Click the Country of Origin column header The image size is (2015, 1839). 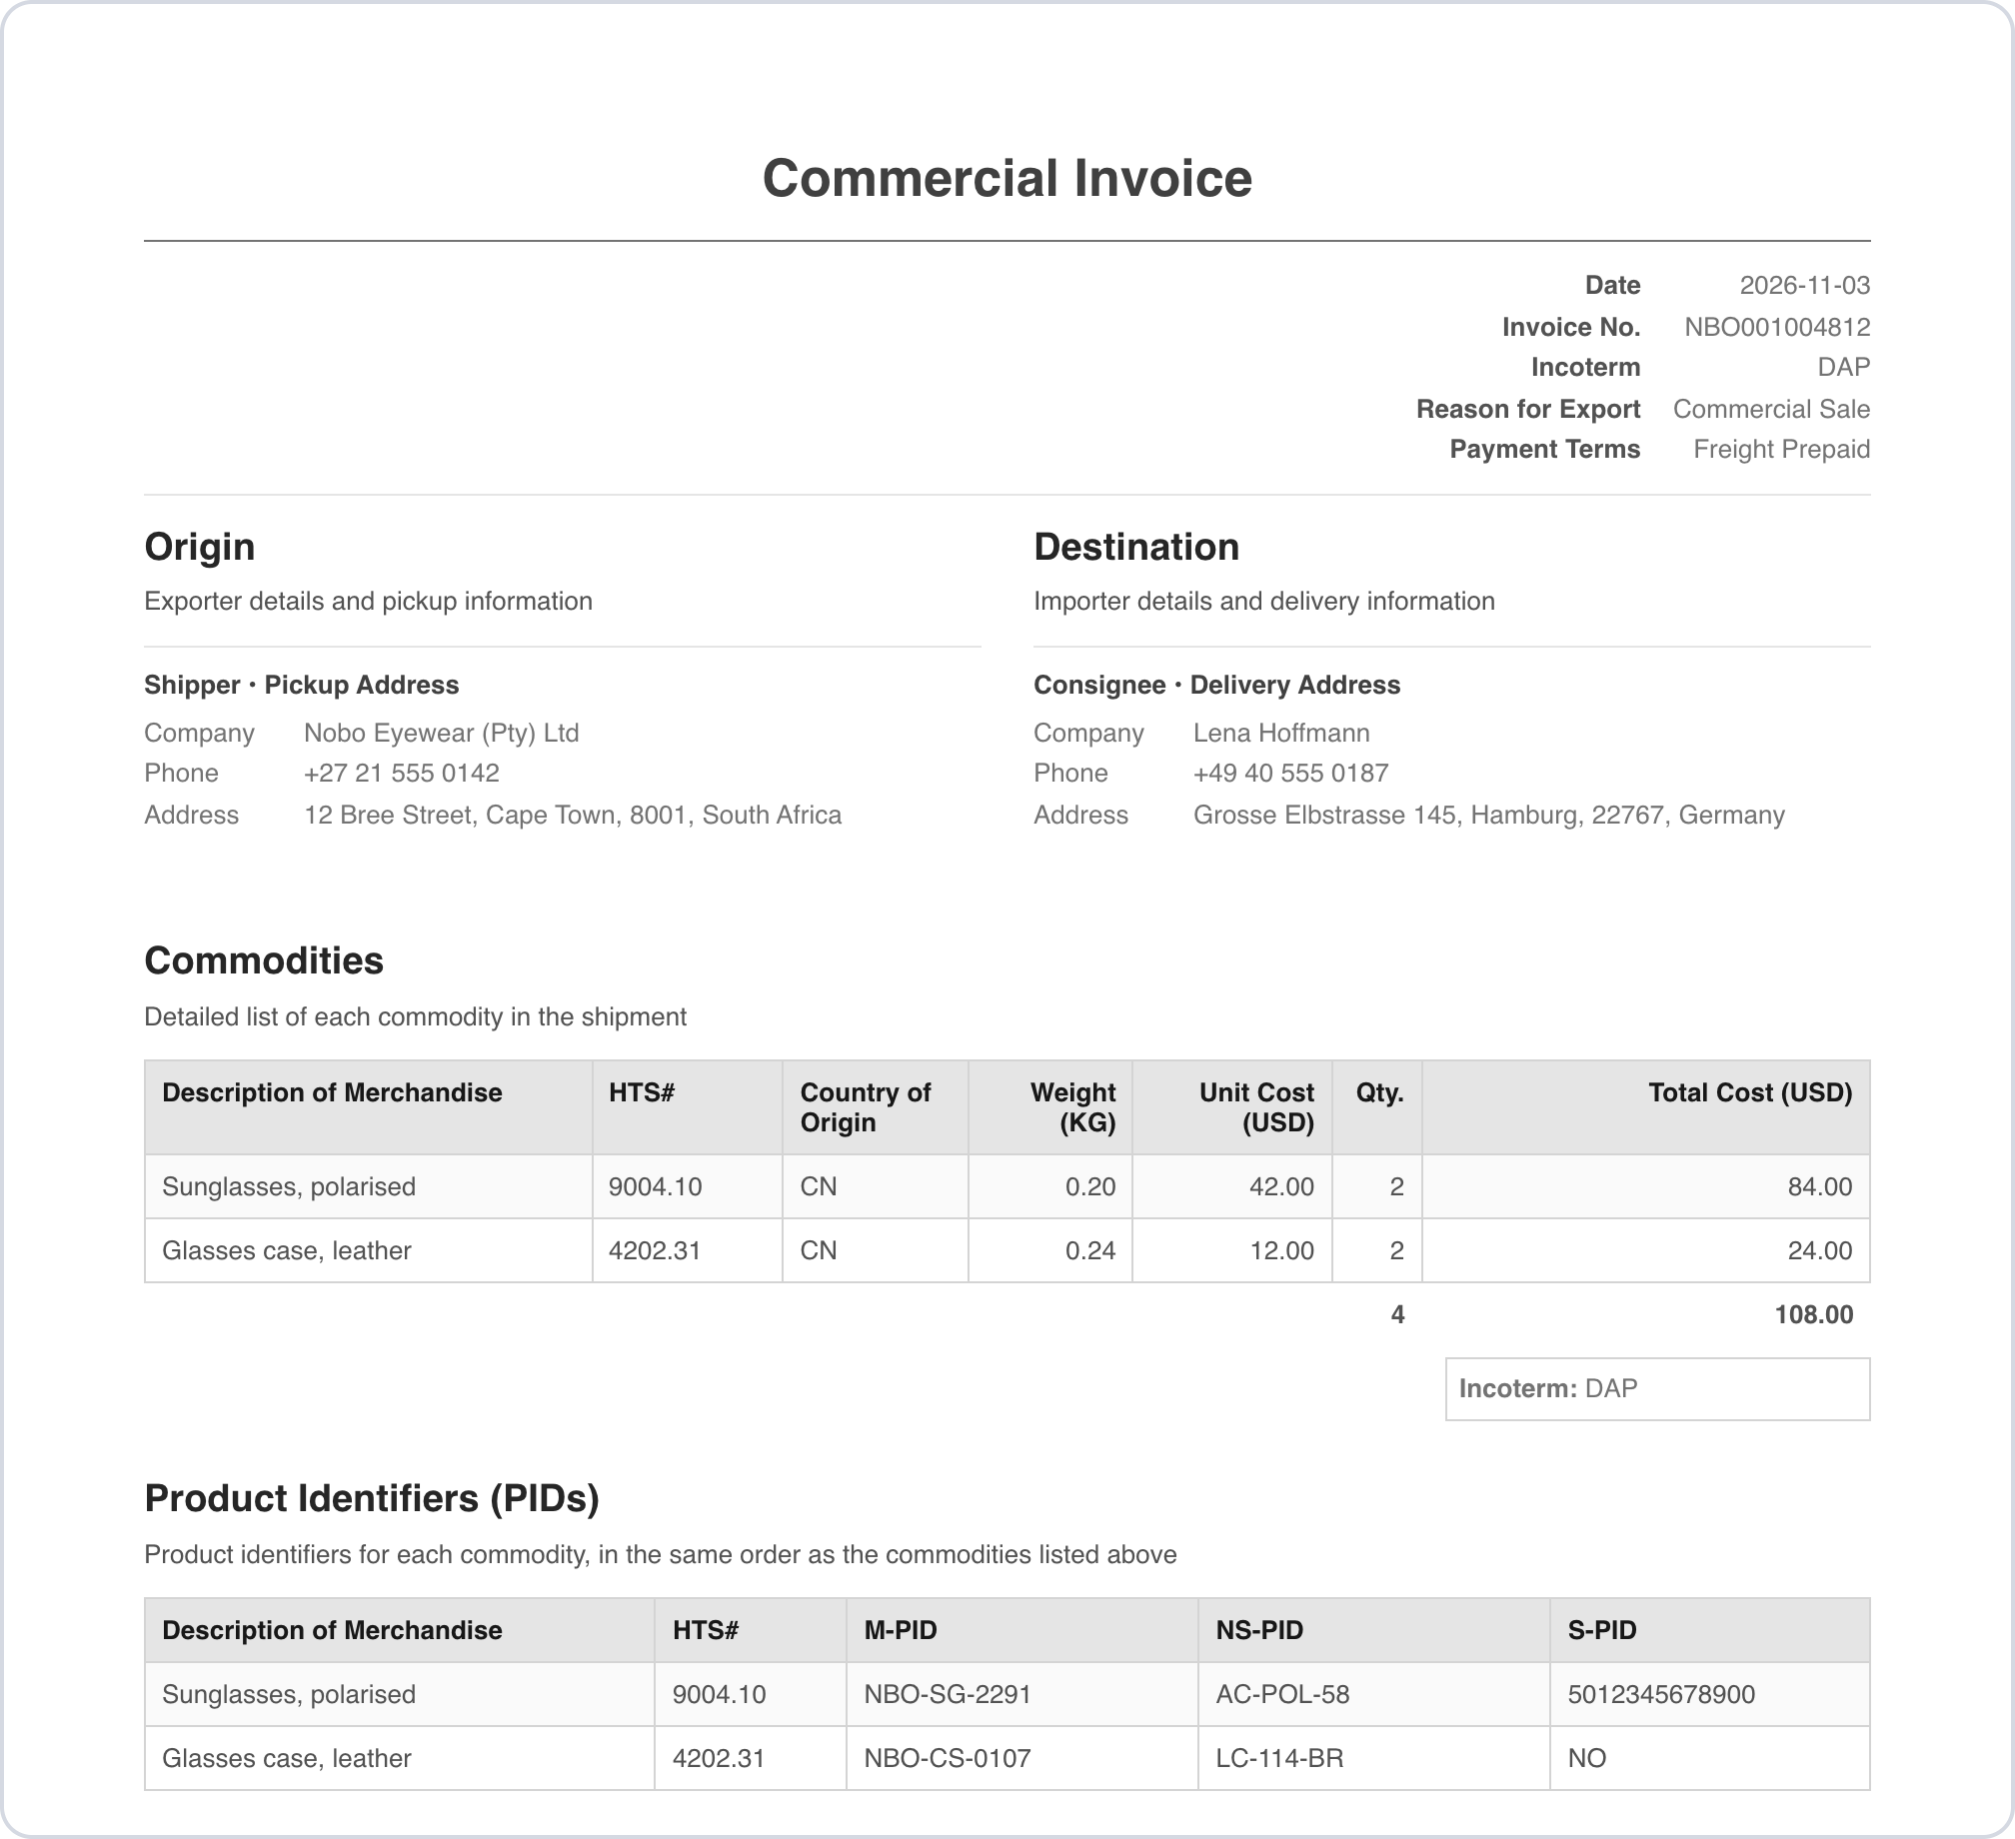875,1107
